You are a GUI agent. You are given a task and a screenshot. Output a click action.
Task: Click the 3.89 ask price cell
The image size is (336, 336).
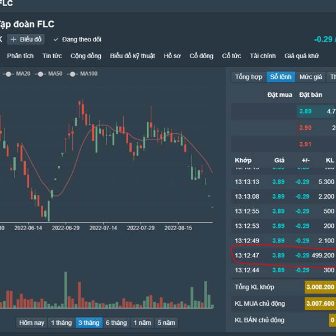[305, 111]
